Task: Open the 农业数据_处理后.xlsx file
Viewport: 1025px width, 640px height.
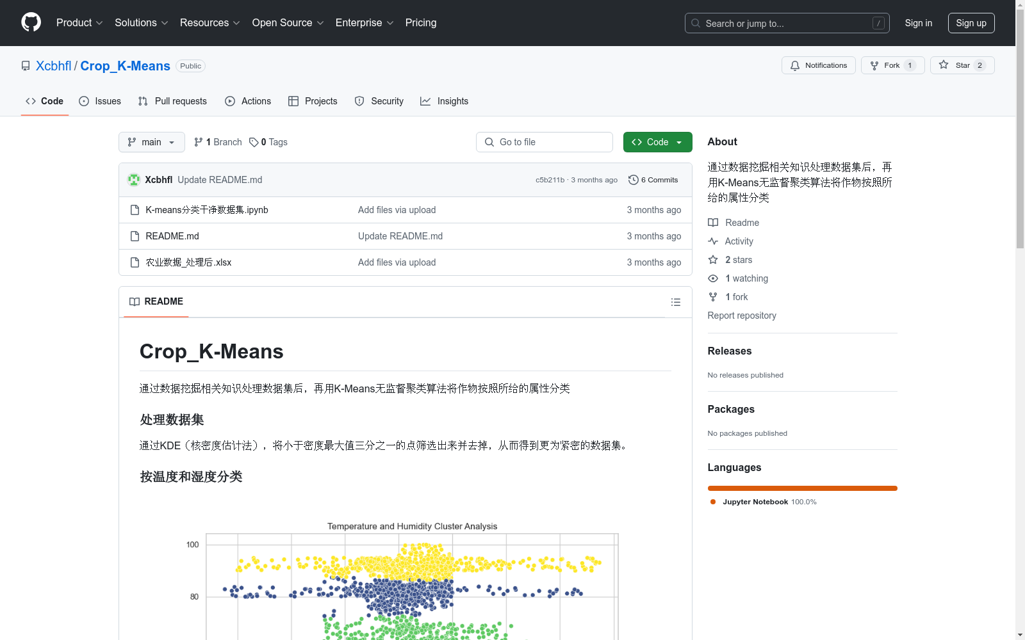Action: (188, 262)
